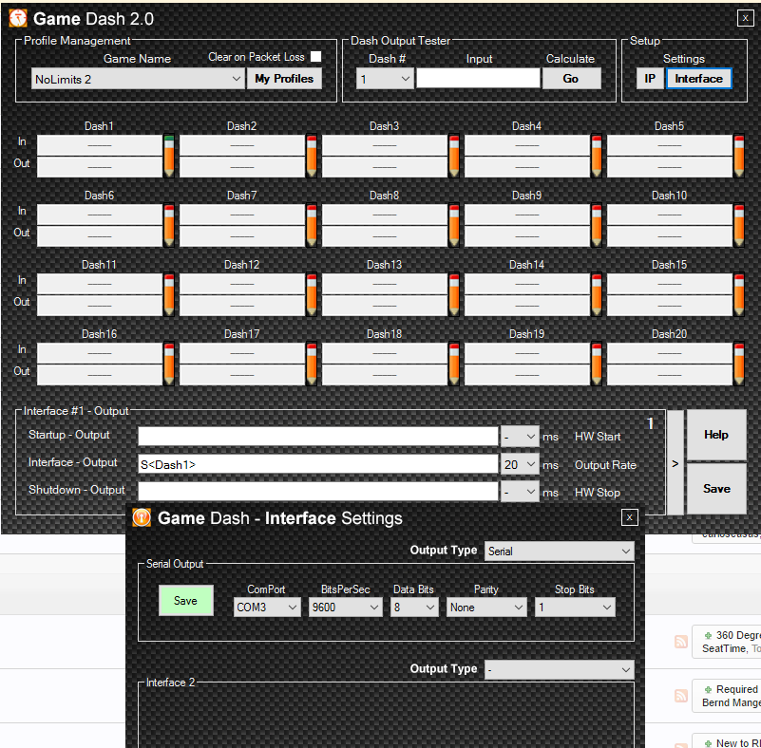The width and height of the screenshot is (761, 748).
Task: Open the IP settings button
Action: [650, 79]
